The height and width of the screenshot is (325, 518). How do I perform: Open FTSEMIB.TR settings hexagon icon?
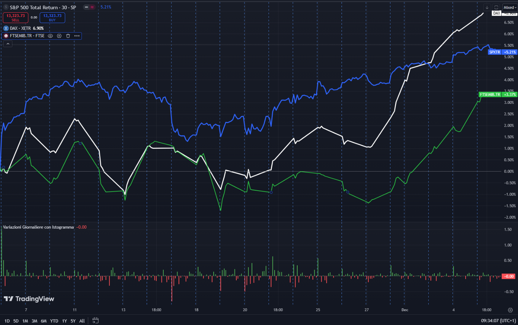click(59, 36)
